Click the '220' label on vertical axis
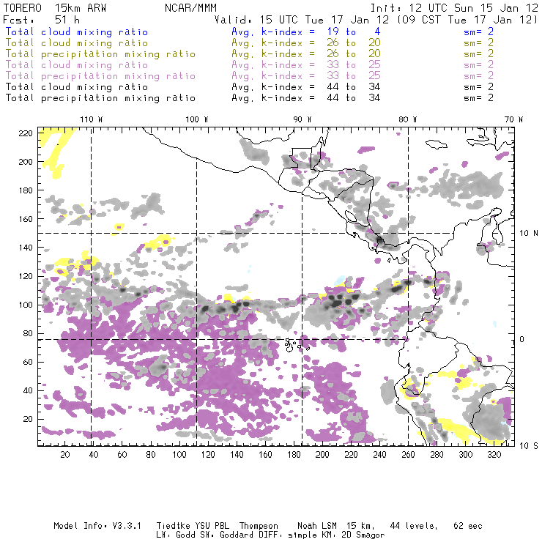 (x=26, y=133)
